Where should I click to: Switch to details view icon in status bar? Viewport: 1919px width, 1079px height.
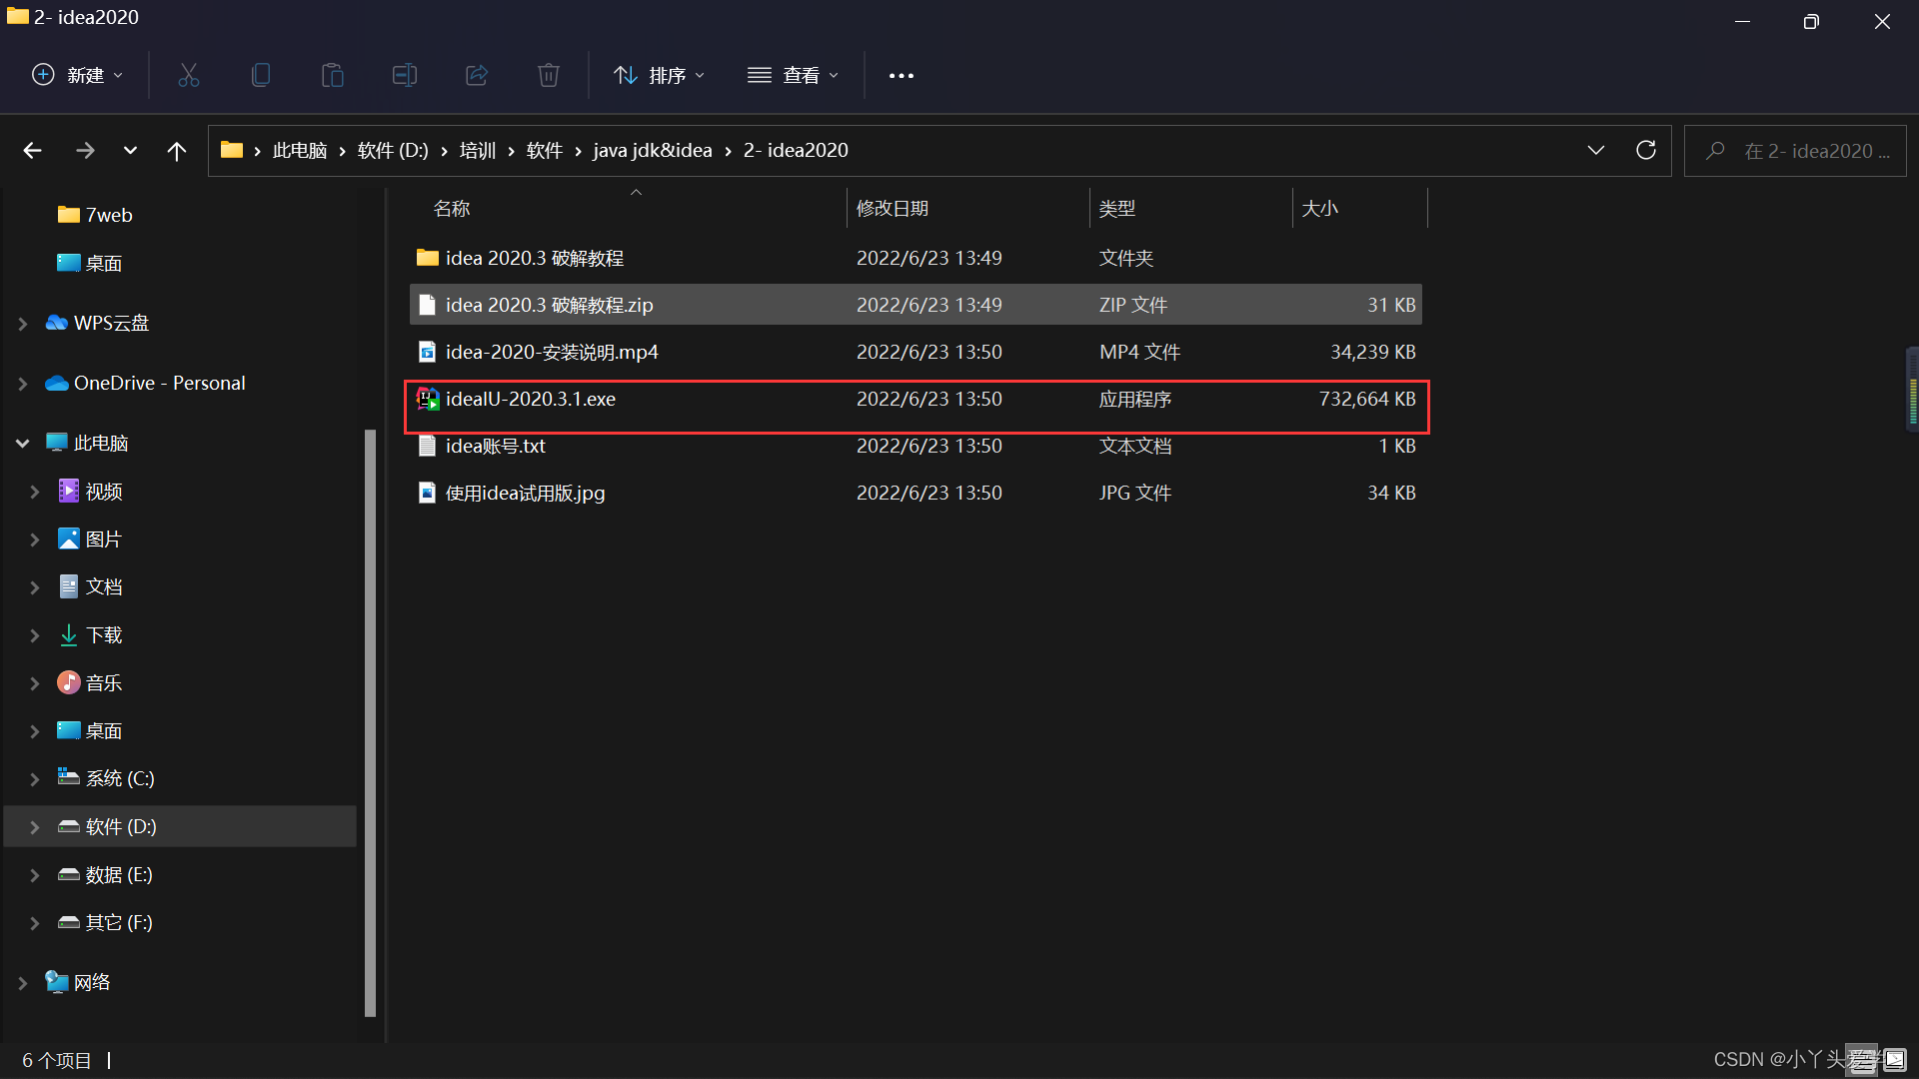[x=1862, y=1060]
